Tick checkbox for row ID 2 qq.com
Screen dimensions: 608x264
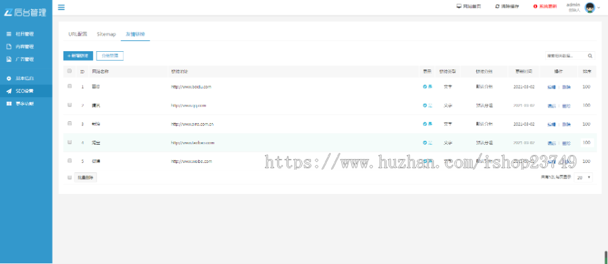[70, 105]
